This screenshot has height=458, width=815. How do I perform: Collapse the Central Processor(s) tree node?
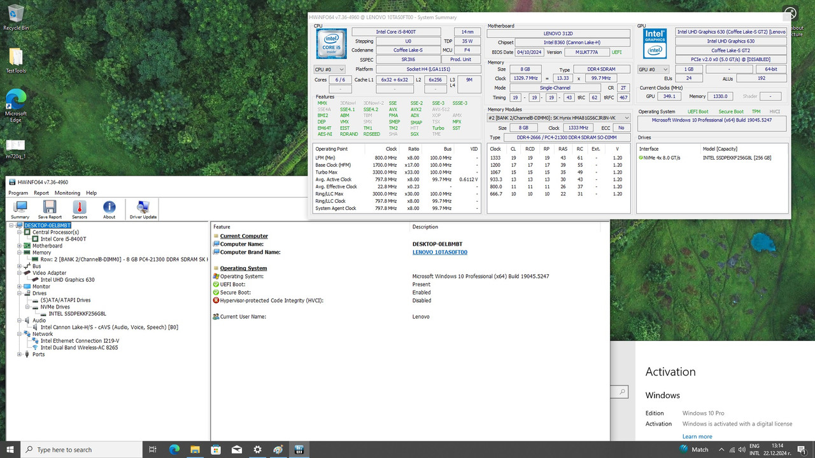[19, 232]
